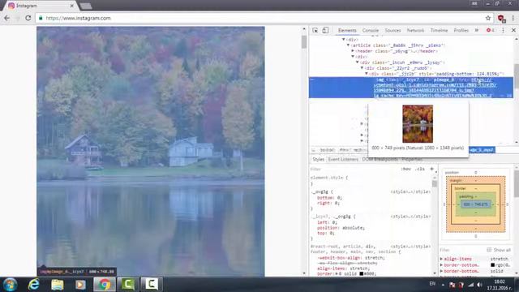519x292 pixels.
Task: Click the volume speaker tray icon
Action: click(x=479, y=285)
